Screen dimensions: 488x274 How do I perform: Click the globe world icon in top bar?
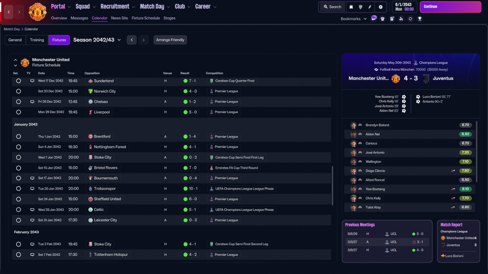coord(361,7)
